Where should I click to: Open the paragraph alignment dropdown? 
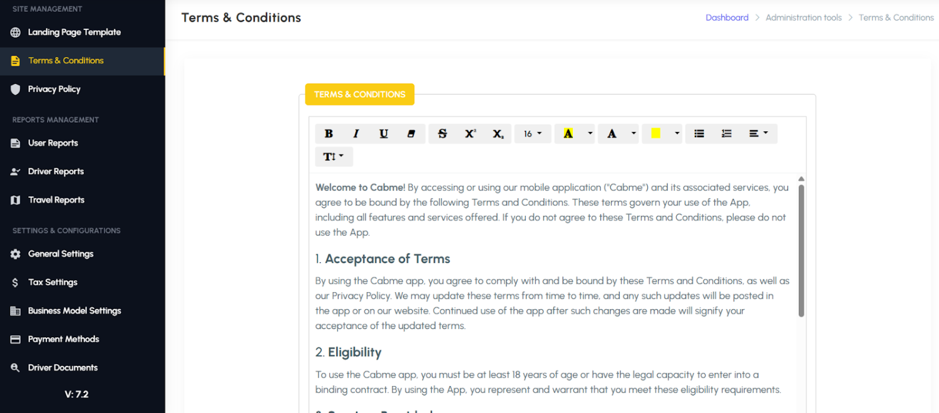759,133
